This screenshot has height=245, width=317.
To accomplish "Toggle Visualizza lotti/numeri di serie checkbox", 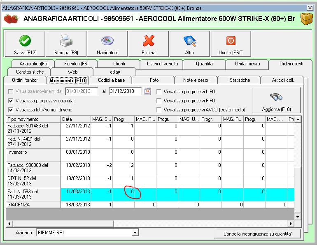I will click(11, 110).
